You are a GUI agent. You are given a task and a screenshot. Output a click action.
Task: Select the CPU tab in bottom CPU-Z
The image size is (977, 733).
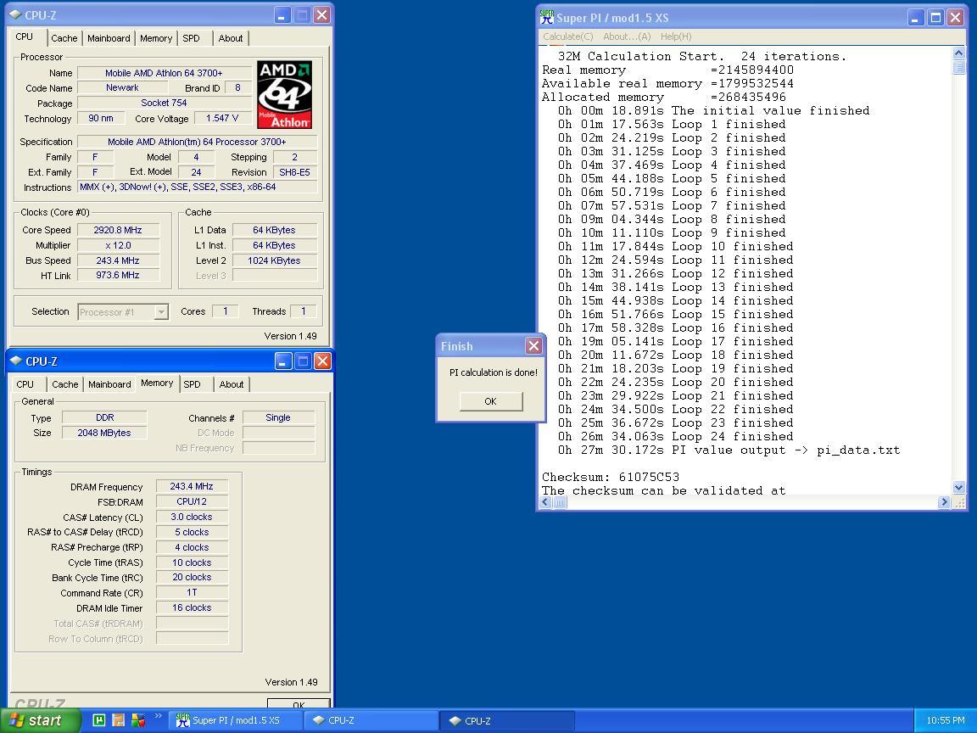[x=25, y=384]
